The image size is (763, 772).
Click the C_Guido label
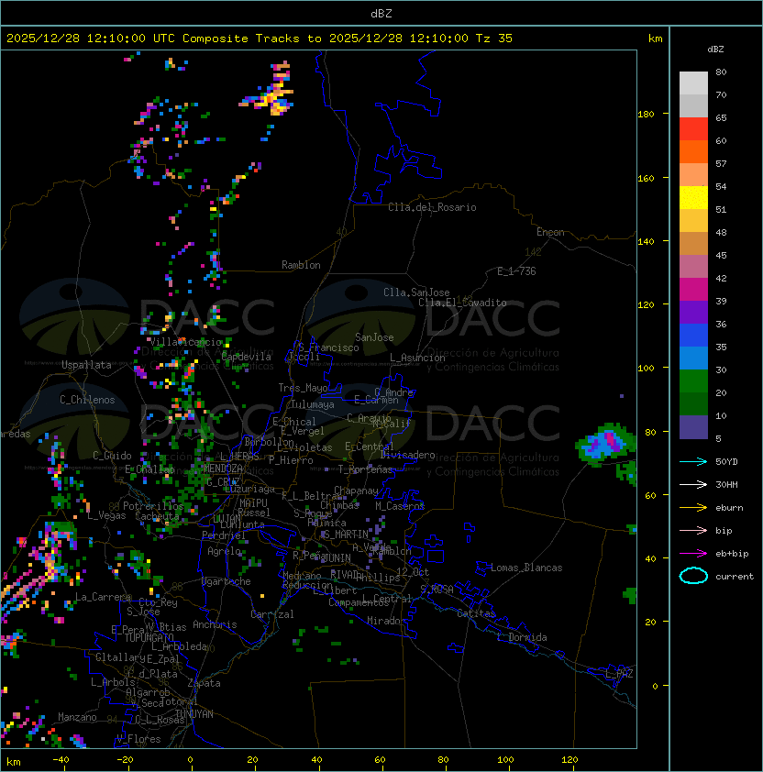pyautogui.click(x=112, y=456)
